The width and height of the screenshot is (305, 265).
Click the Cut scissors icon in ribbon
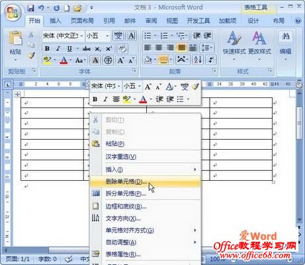coord(31,34)
